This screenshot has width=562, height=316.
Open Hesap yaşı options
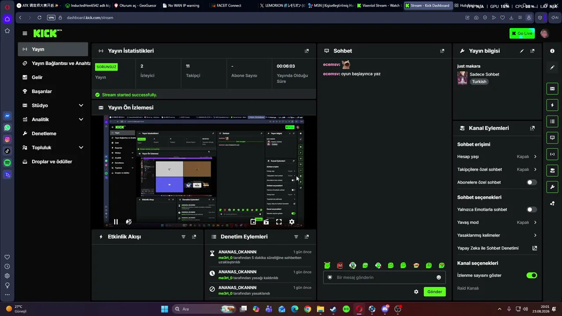pyautogui.click(x=497, y=157)
